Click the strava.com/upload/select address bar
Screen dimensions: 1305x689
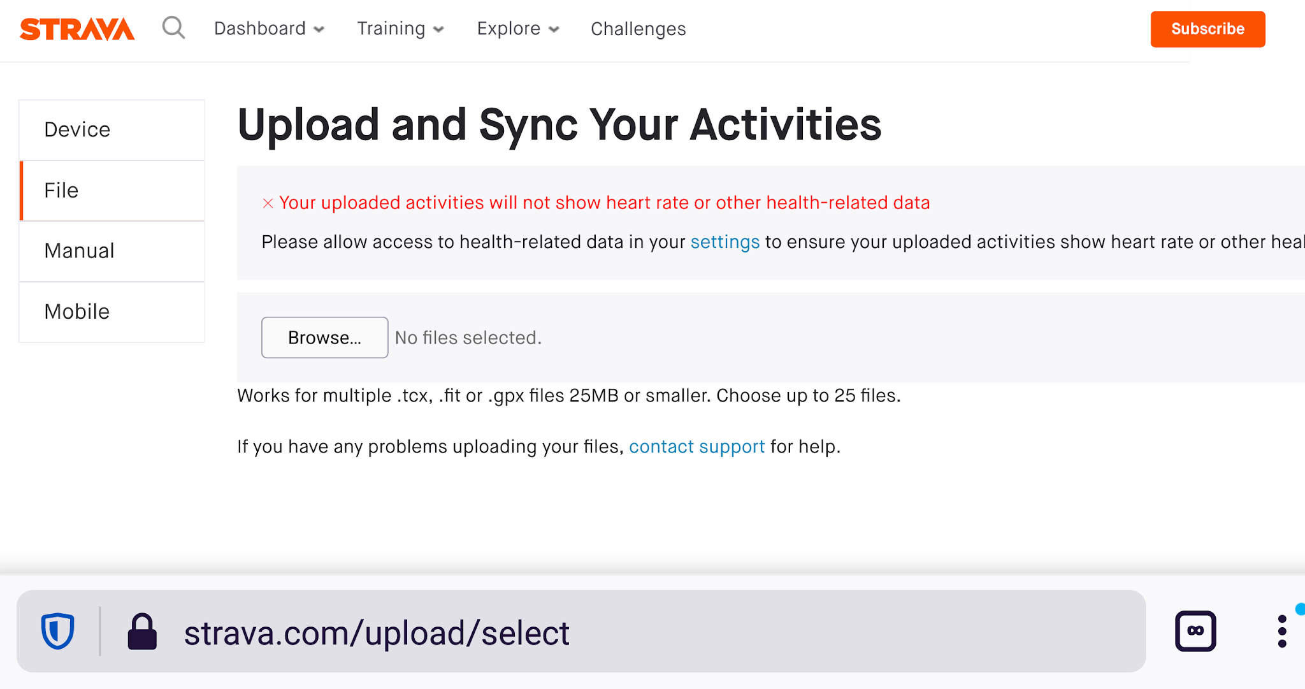coord(573,632)
